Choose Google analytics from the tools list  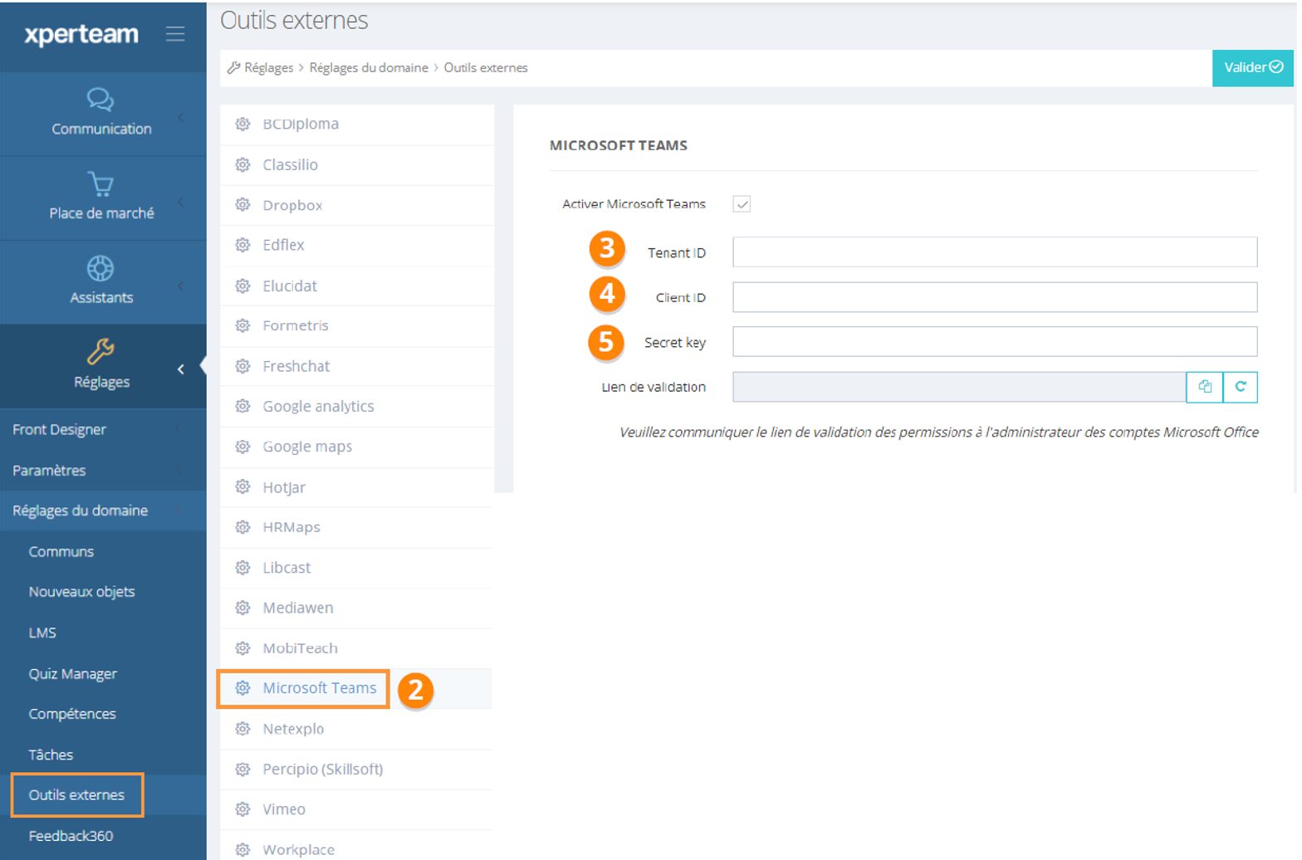(x=318, y=406)
